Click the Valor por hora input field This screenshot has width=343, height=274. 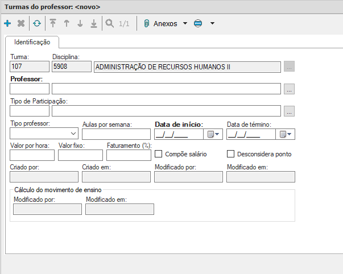[x=32, y=155]
